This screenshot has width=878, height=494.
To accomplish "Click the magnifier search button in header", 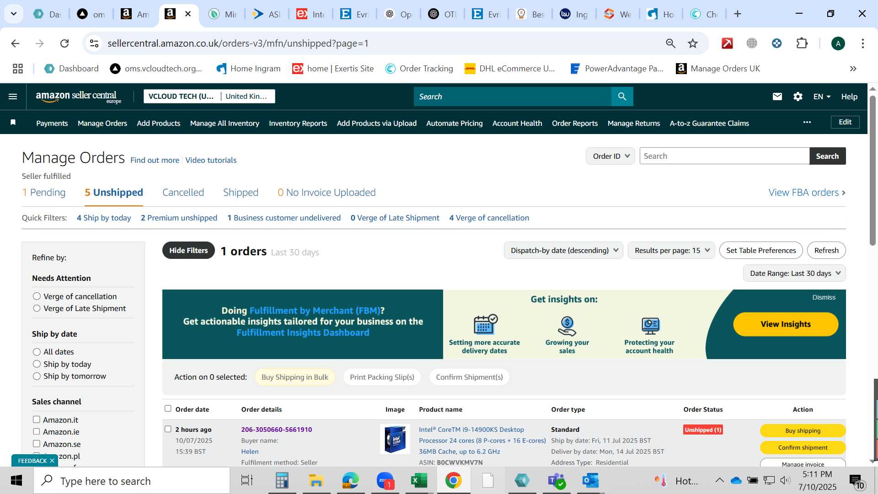I will [622, 97].
